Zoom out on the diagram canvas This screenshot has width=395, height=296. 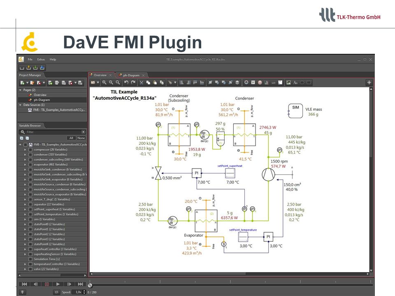pos(111,83)
